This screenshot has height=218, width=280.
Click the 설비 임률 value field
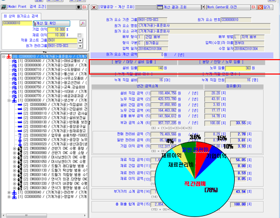[x=151, y=68]
